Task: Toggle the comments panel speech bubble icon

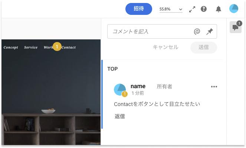Action: pyautogui.click(x=236, y=27)
